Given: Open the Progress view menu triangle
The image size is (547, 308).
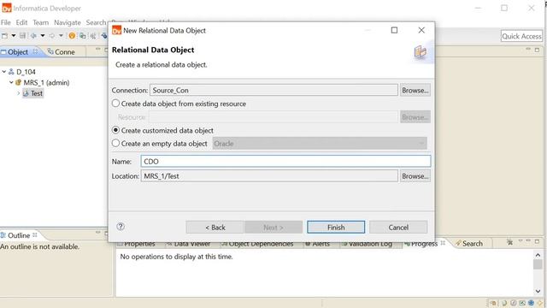Looking at the screenshot, I should (x=521, y=241).
